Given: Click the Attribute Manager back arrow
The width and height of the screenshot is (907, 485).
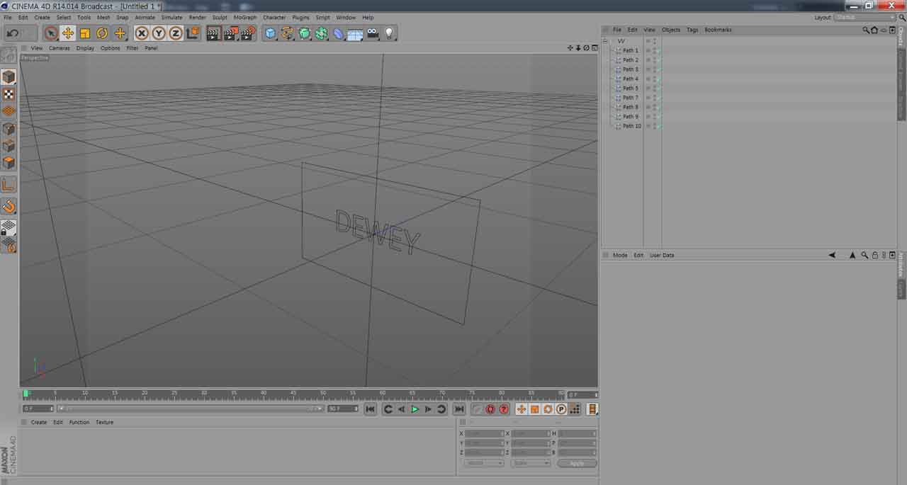Looking at the screenshot, I should 832,255.
